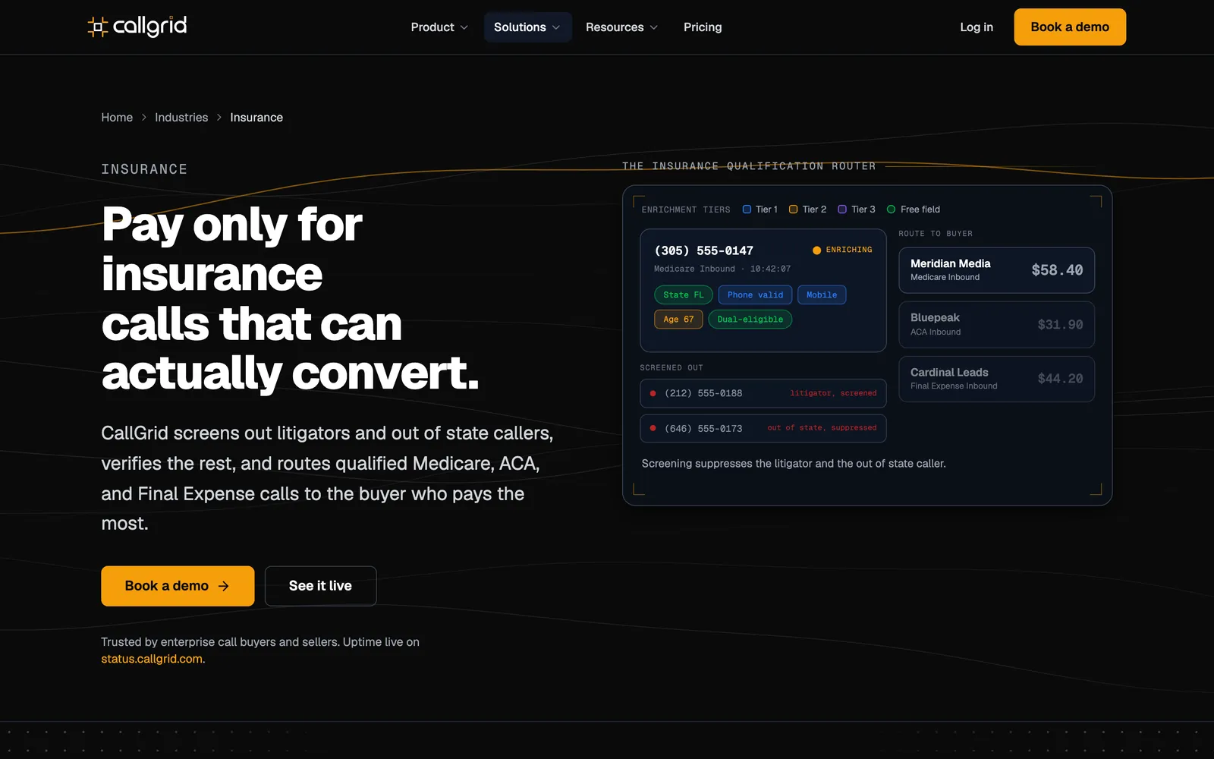Open the Resources menu

tap(621, 27)
